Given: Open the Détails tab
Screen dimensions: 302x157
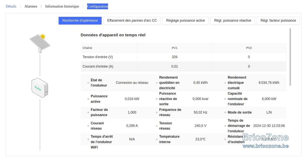Looking at the screenshot, I should click(x=11, y=6).
